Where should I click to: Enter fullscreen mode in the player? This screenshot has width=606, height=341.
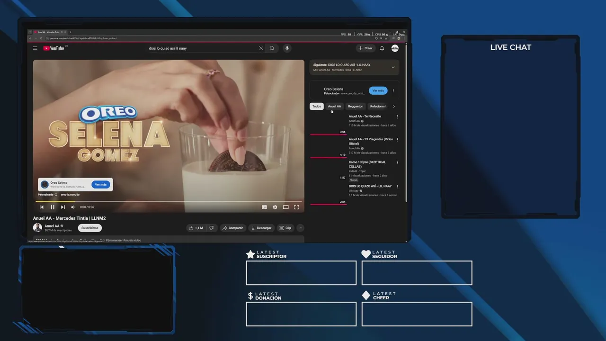pyautogui.click(x=296, y=207)
